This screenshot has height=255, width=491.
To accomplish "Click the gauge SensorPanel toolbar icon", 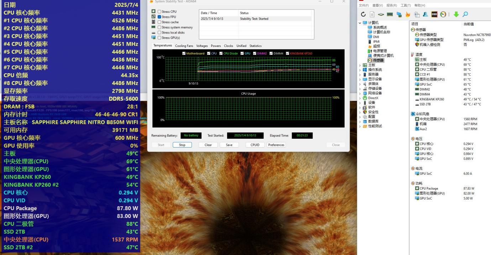I will tap(443, 15).
